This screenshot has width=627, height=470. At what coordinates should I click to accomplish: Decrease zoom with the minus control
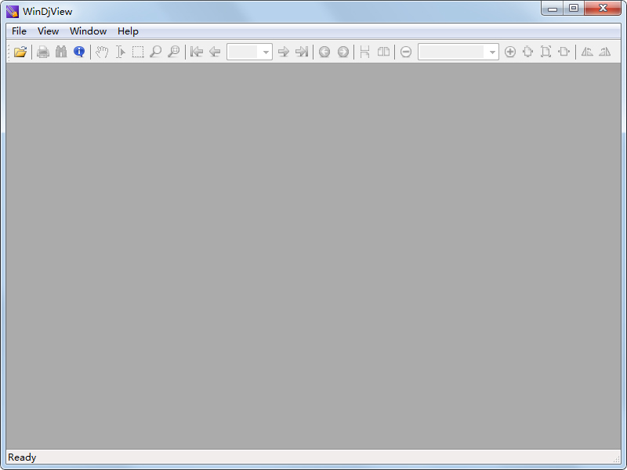(x=406, y=52)
